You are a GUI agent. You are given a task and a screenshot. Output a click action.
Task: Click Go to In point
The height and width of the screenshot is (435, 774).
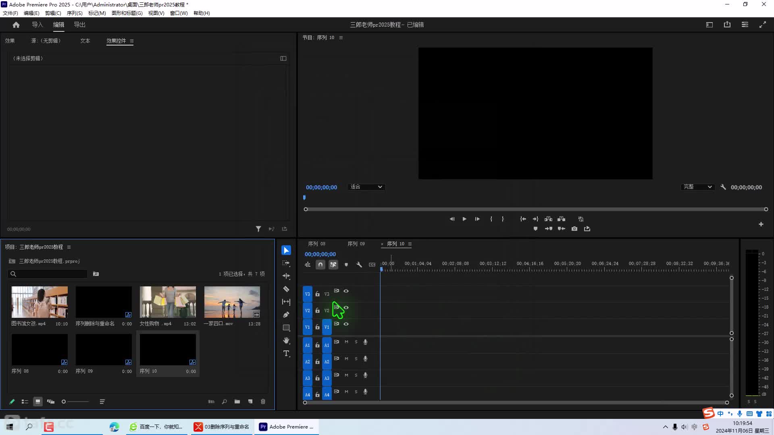(x=523, y=219)
